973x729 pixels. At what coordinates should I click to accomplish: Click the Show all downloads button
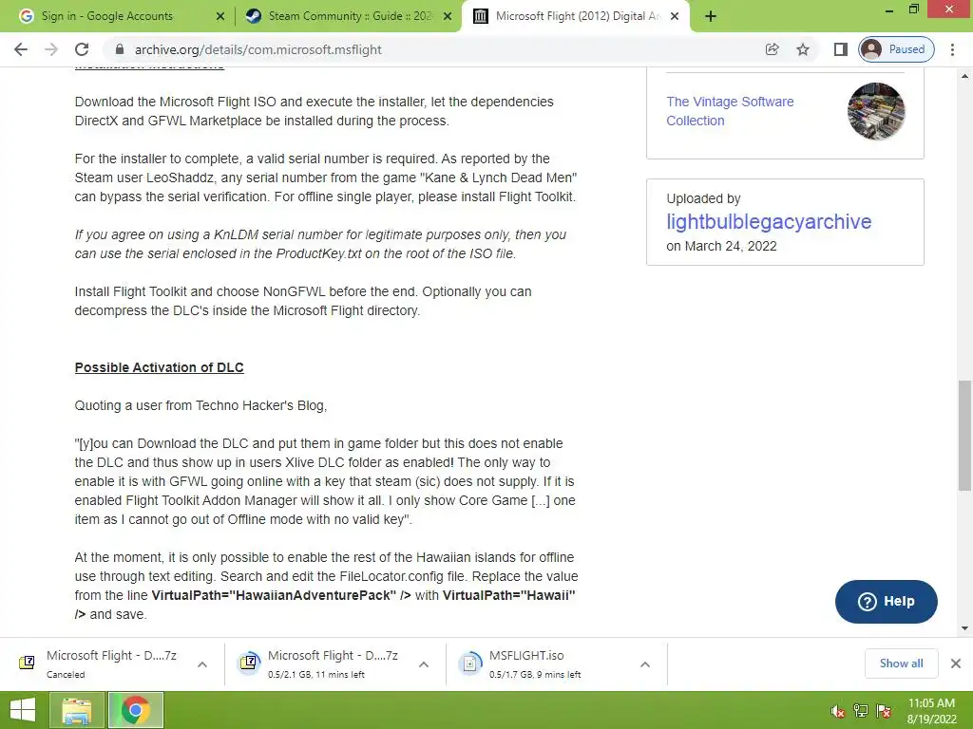pyautogui.click(x=901, y=664)
